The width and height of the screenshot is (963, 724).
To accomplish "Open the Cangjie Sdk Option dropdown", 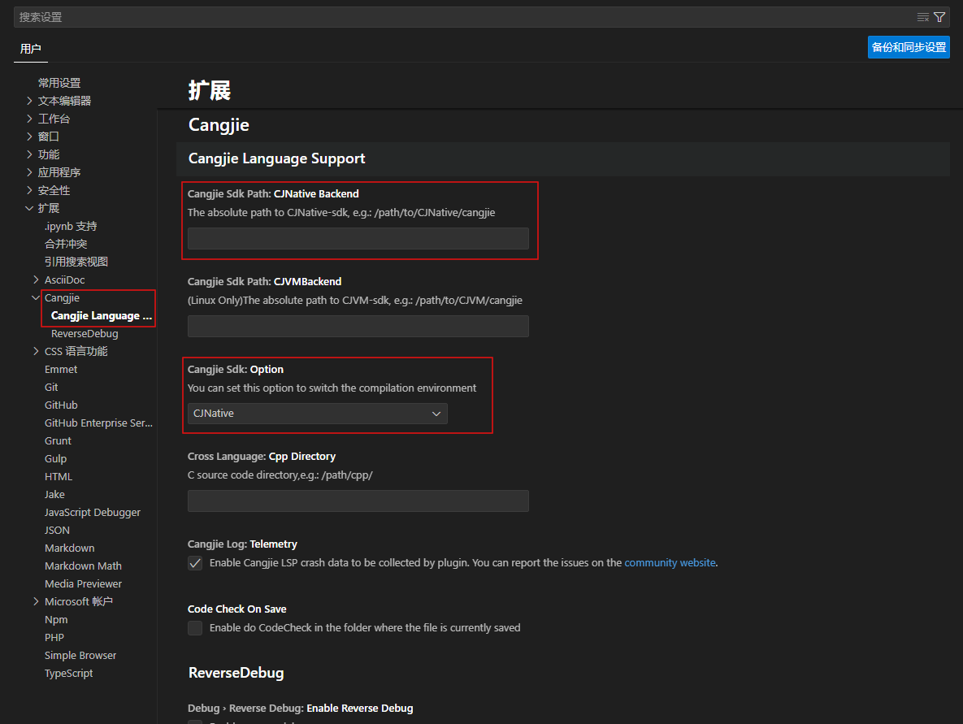I will [x=317, y=414].
